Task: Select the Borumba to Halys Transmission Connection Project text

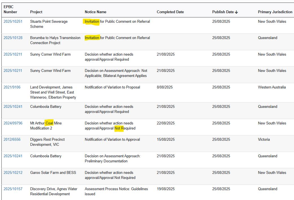Action: 55,40
